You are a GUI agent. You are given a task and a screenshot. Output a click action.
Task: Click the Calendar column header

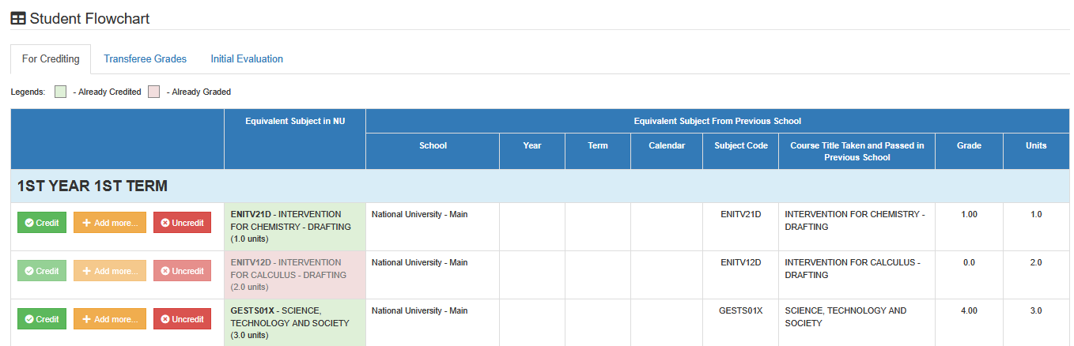tap(667, 151)
